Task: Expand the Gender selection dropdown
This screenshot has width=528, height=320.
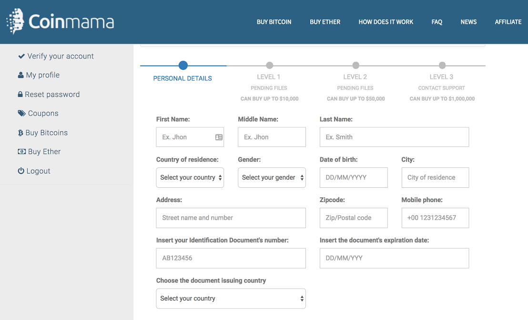Action: [x=272, y=178]
